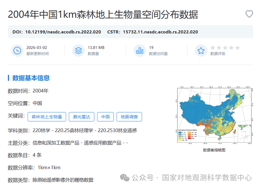The height and width of the screenshot is (188, 260).
Task: Click the WeChat logo in the watermark
Action: [x=125, y=178]
